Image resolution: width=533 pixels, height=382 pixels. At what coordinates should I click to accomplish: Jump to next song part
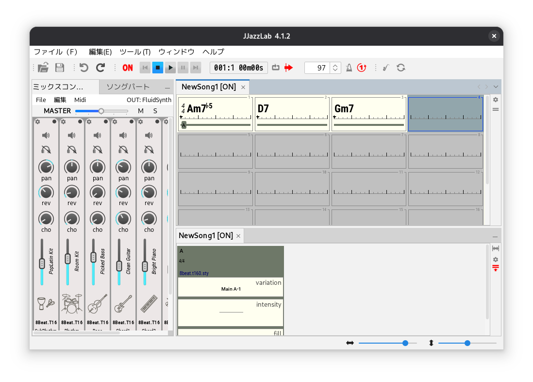click(x=196, y=68)
